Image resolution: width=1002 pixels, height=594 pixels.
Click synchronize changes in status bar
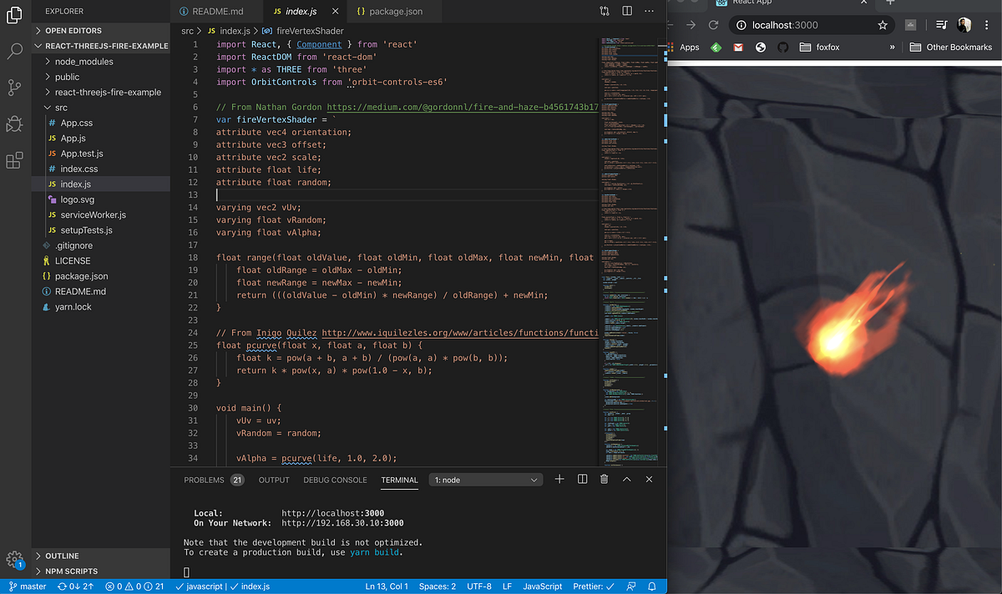(x=74, y=586)
